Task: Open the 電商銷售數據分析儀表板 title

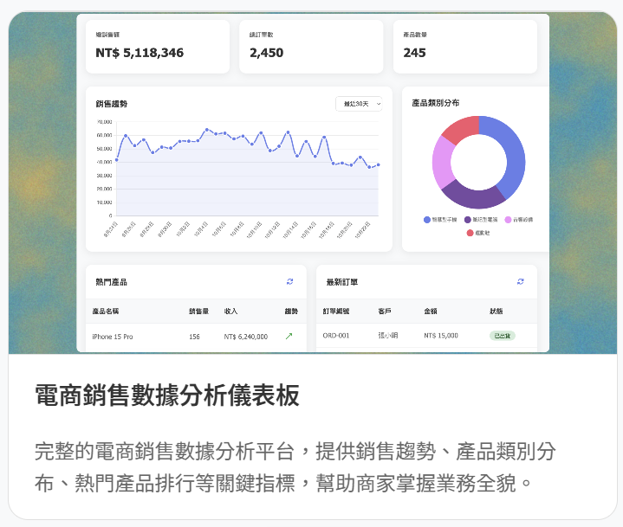Action: pyautogui.click(x=166, y=395)
